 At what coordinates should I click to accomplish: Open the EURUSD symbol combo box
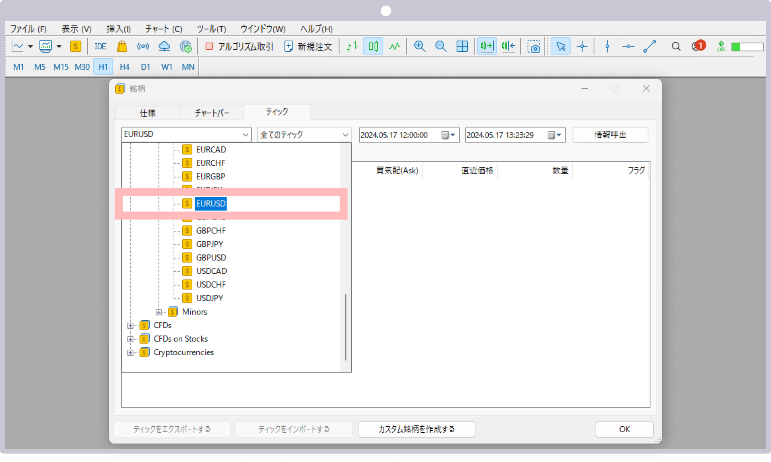[x=186, y=134]
